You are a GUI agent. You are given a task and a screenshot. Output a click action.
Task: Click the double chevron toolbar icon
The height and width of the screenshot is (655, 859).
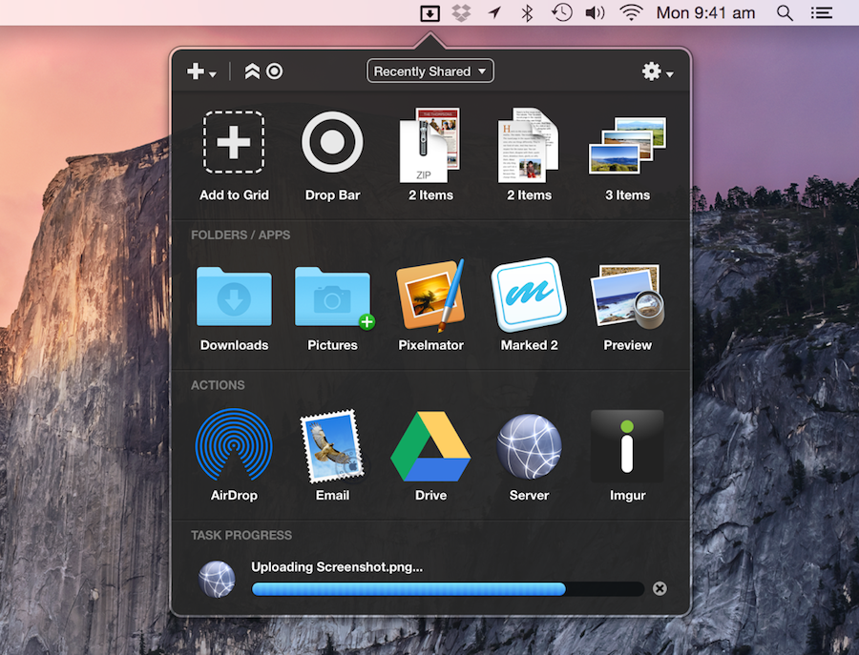(x=252, y=72)
